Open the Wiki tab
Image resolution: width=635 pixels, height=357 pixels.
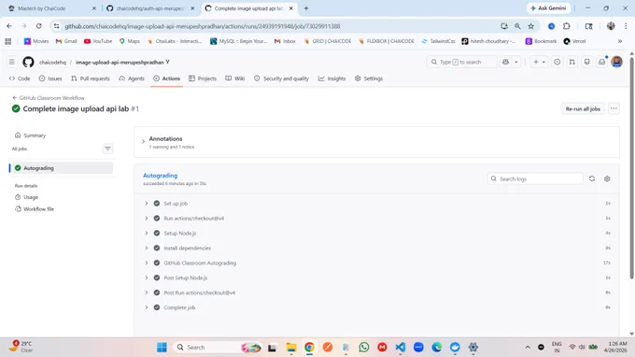pos(235,79)
